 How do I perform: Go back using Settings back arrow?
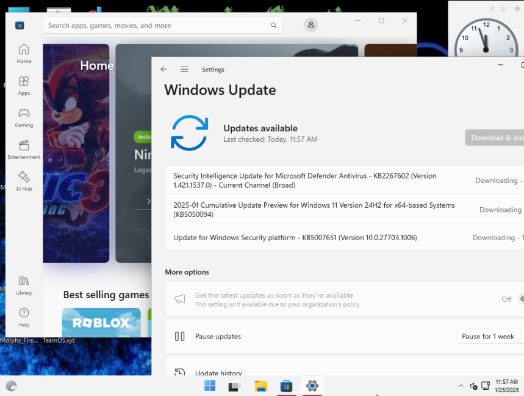(x=163, y=69)
